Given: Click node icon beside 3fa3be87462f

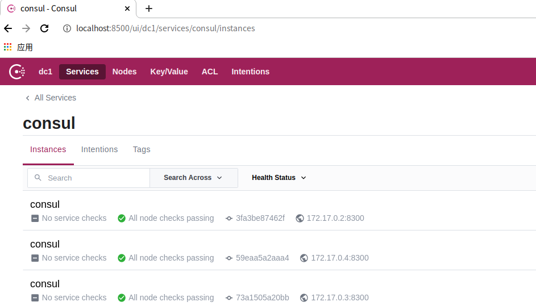Looking at the screenshot, I should point(229,218).
